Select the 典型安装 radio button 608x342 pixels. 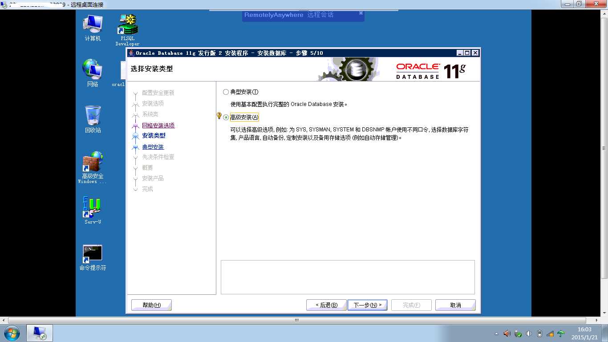[x=226, y=92]
